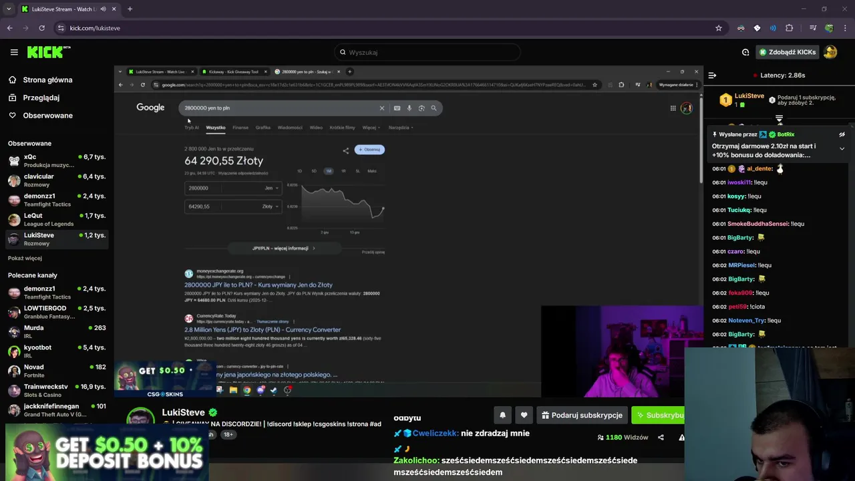The height and width of the screenshot is (481, 855).
Task: Open the Murda IRL channel
Action: [x=57, y=331]
